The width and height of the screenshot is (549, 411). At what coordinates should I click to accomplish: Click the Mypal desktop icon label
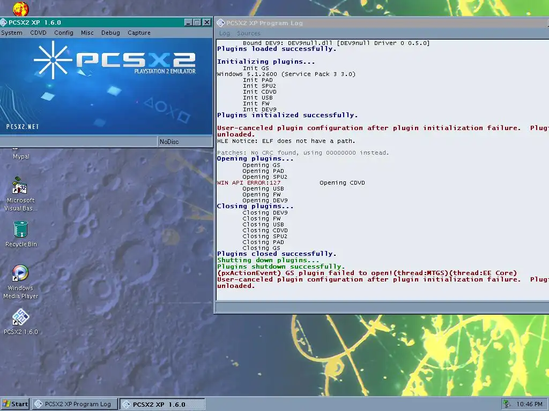[21, 156]
